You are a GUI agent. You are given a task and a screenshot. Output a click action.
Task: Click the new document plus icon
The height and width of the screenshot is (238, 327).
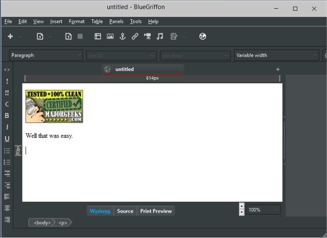[10, 36]
